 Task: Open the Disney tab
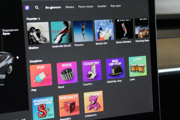pos(70,7)
